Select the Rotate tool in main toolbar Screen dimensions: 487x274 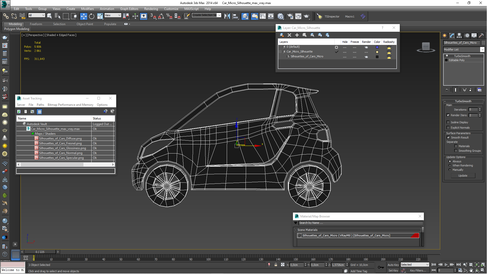click(92, 16)
